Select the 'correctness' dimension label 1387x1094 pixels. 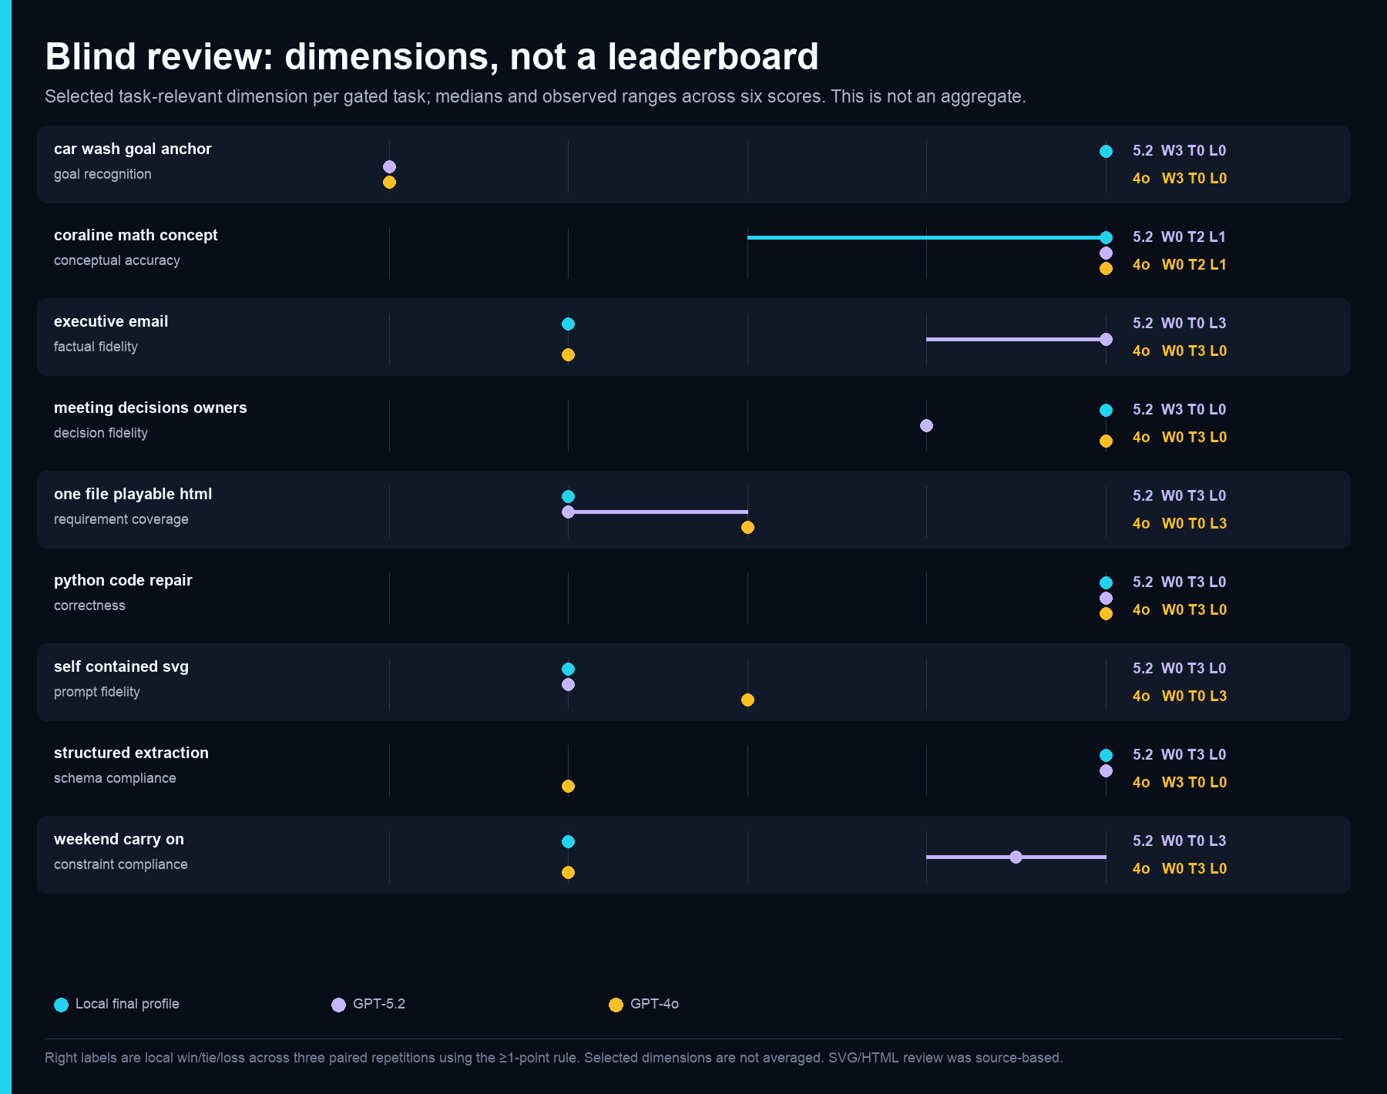[x=89, y=606]
